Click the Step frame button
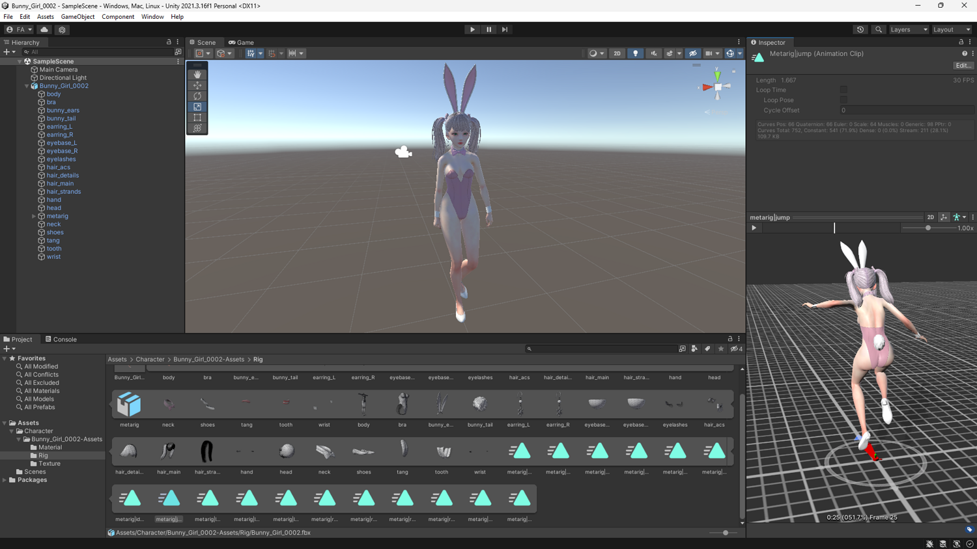 505,29
